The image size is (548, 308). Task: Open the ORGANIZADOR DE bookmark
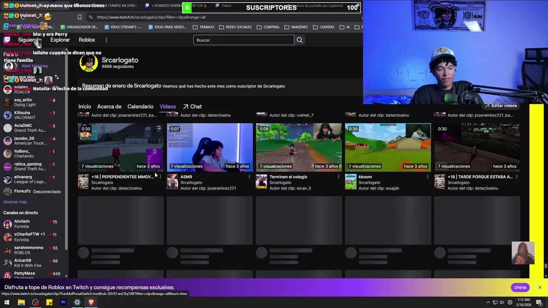[x=79, y=27]
